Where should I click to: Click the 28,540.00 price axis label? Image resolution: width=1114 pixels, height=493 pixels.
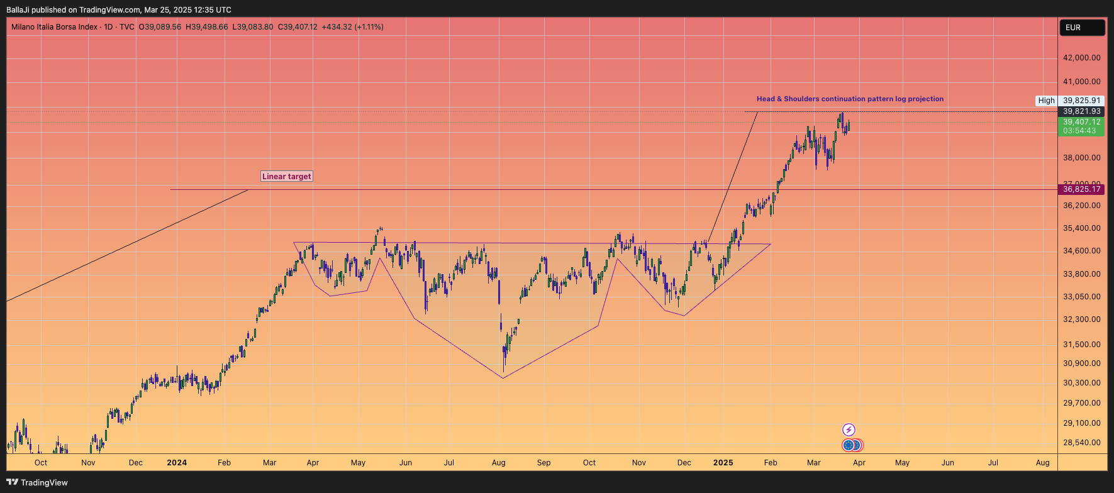(x=1082, y=443)
